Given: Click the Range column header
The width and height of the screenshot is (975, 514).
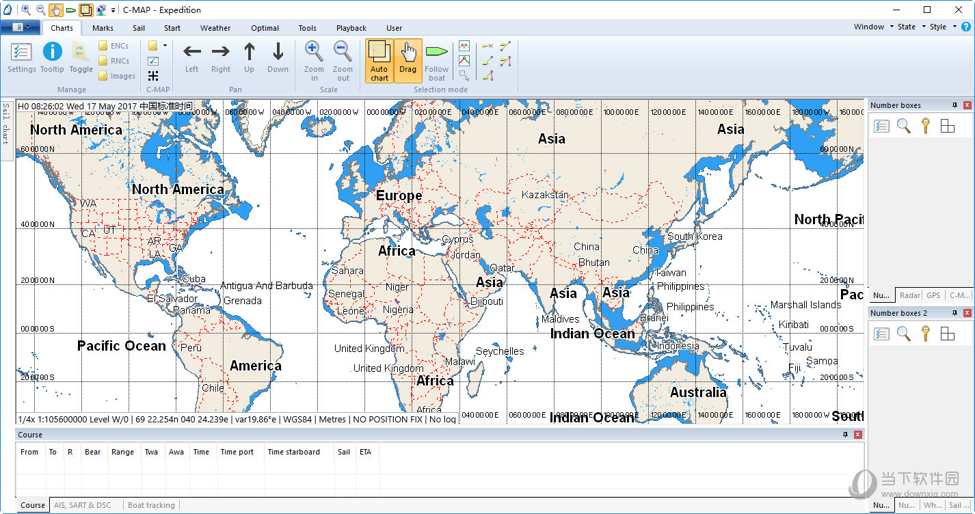Looking at the screenshot, I should (123, 452).
